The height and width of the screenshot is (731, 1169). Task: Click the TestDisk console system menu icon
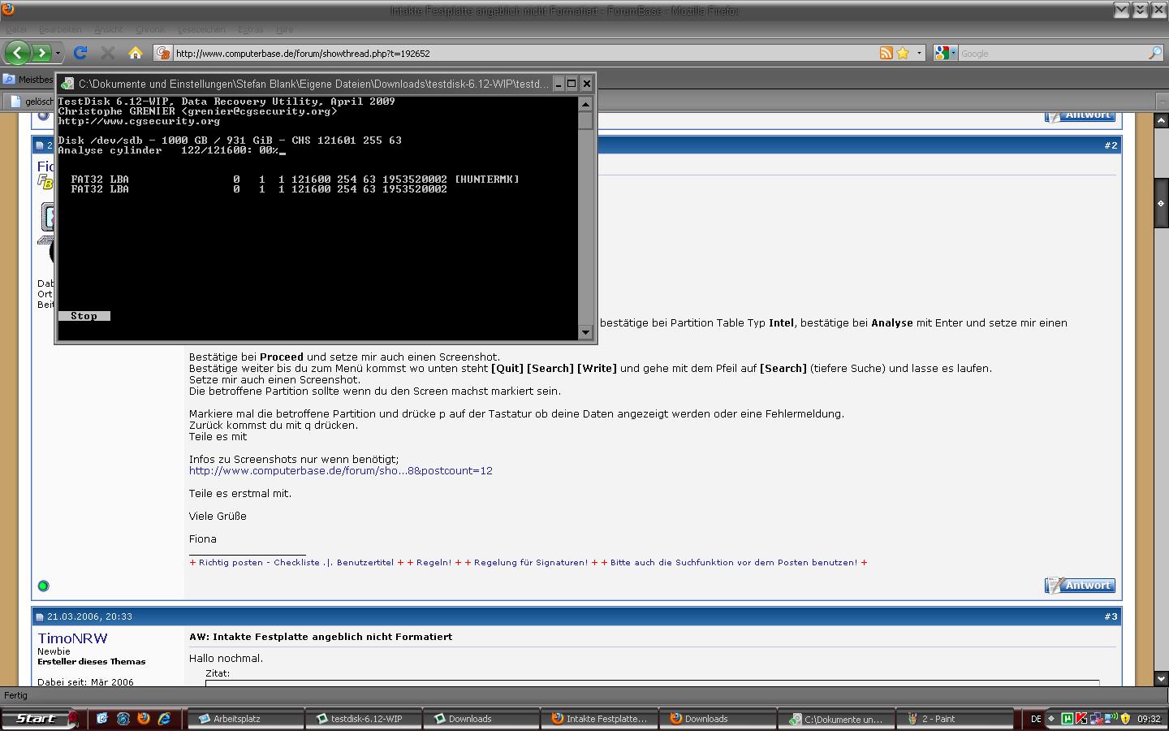click(x=67, y=84)
